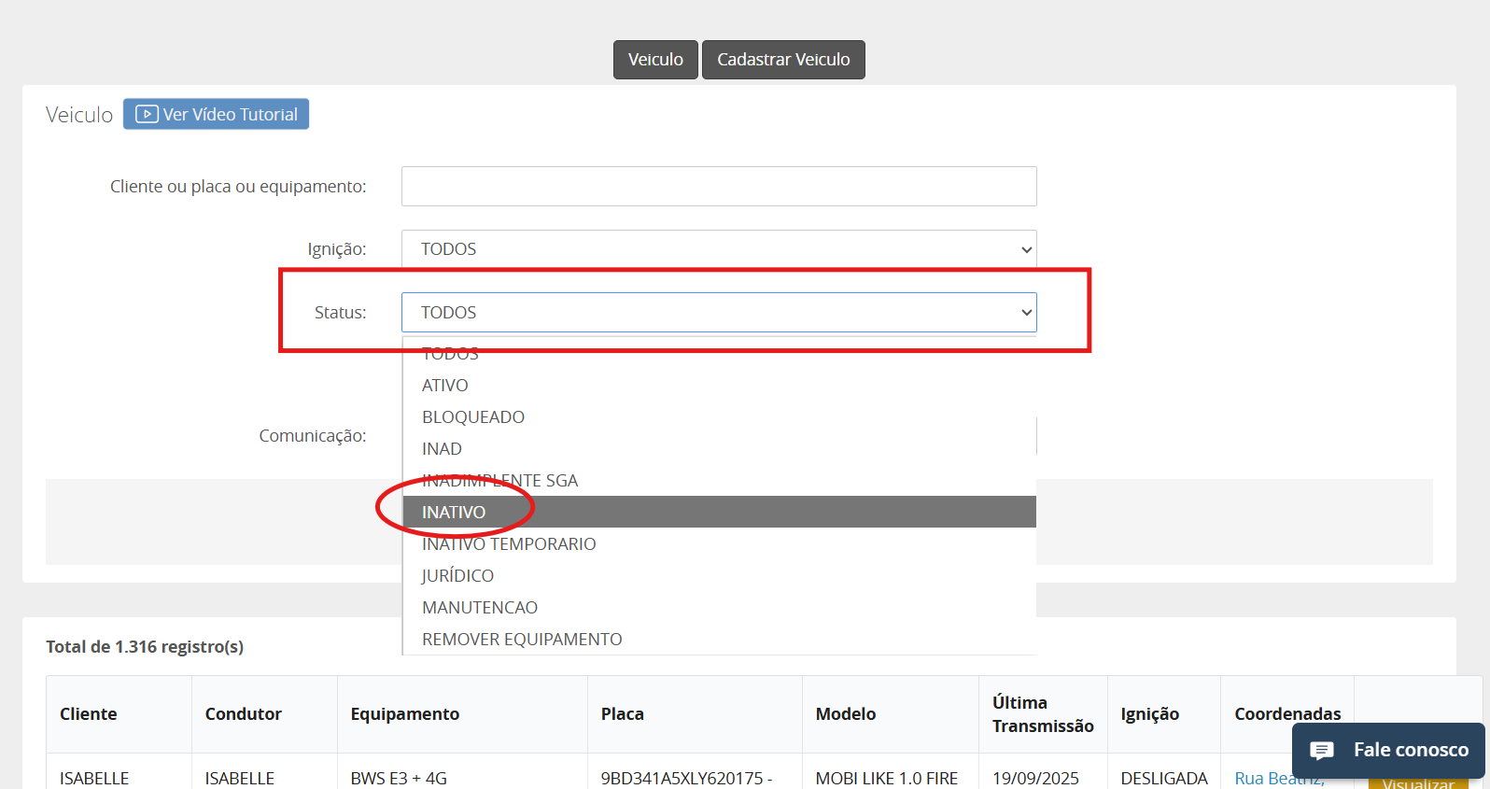Pick INADIMPLENTE SGA from the list
The width and height of the screenshot is (1490, 789).
point(500,481)
